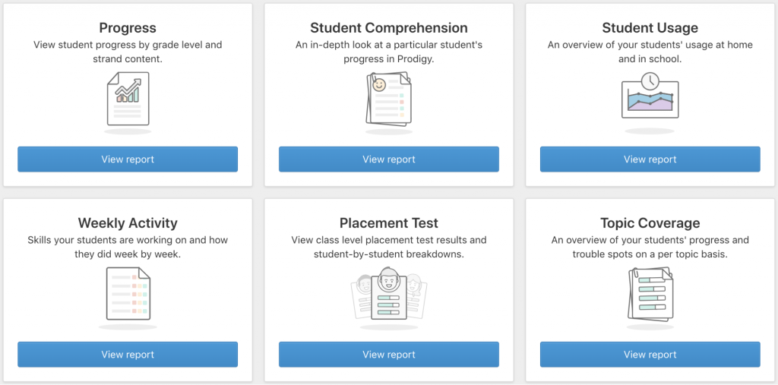This screenshot has height=385, width=778.
Task: View the Student Comprehension report
Action: pos(389,159)
